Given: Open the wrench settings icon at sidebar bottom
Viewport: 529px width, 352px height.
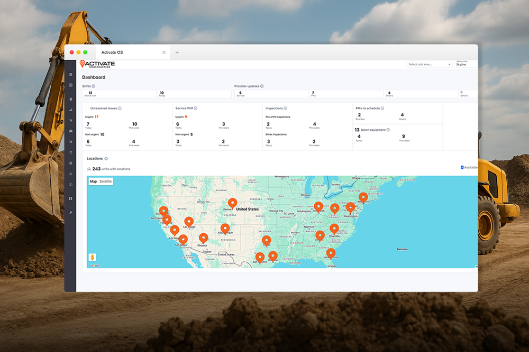Looking at the screenshot, I should click(70, 212).
